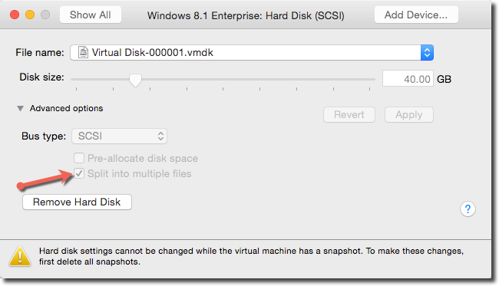Click the Disk size slider handle
Viewport: 499px width, 286px height.
(135, 81)
